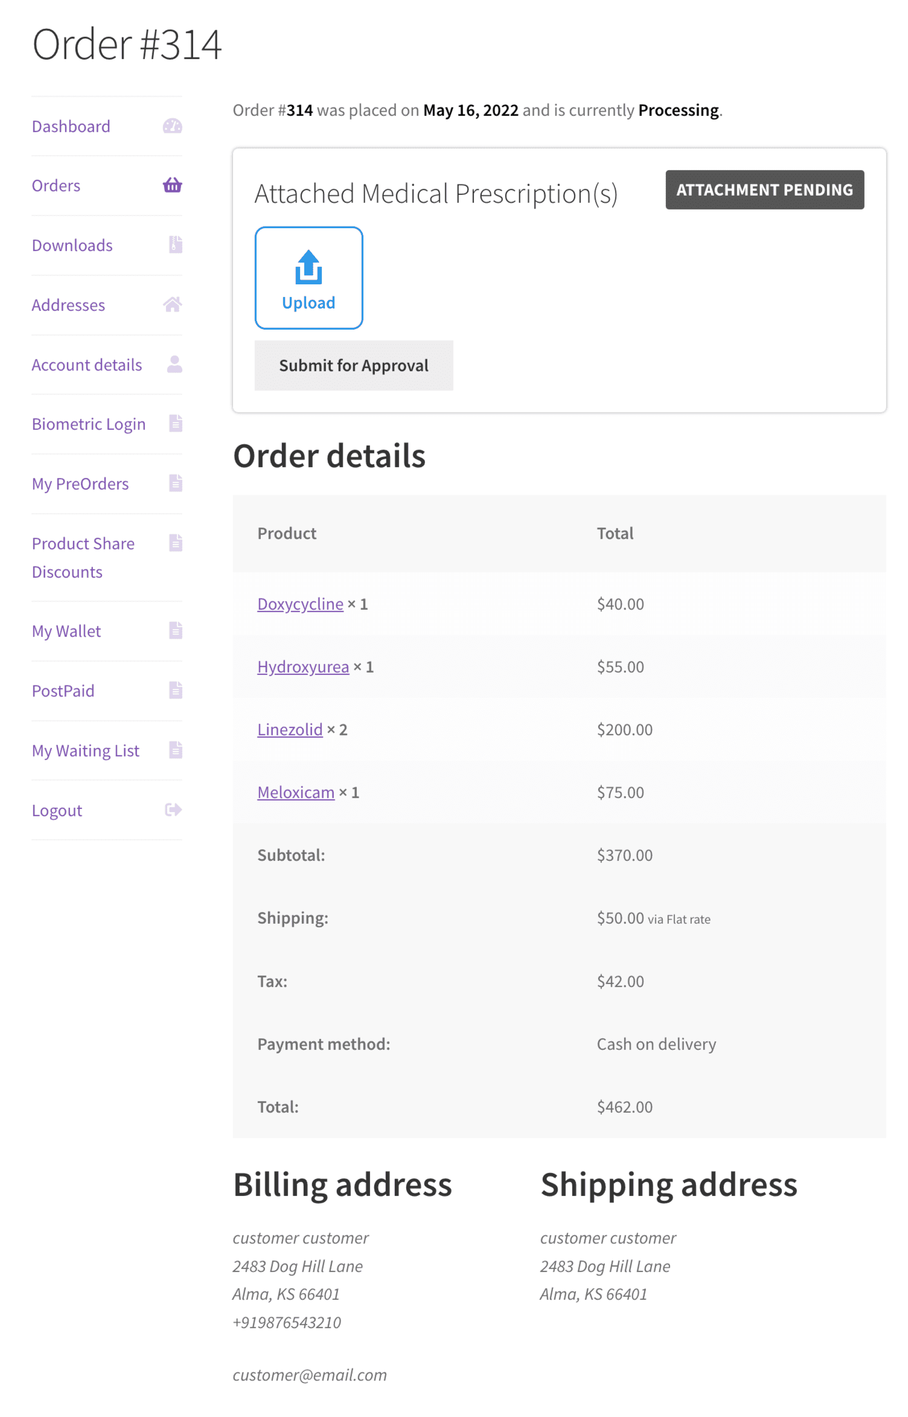Screen dimensions: 908x1417
Task: Click the Biometric Login document icon
Action: click(x=176, y=423)
